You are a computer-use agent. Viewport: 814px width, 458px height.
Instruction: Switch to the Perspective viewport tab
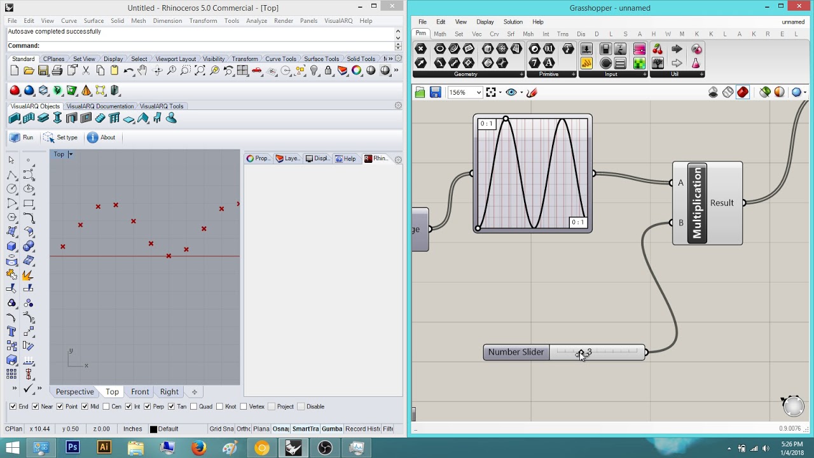(74, 392)
